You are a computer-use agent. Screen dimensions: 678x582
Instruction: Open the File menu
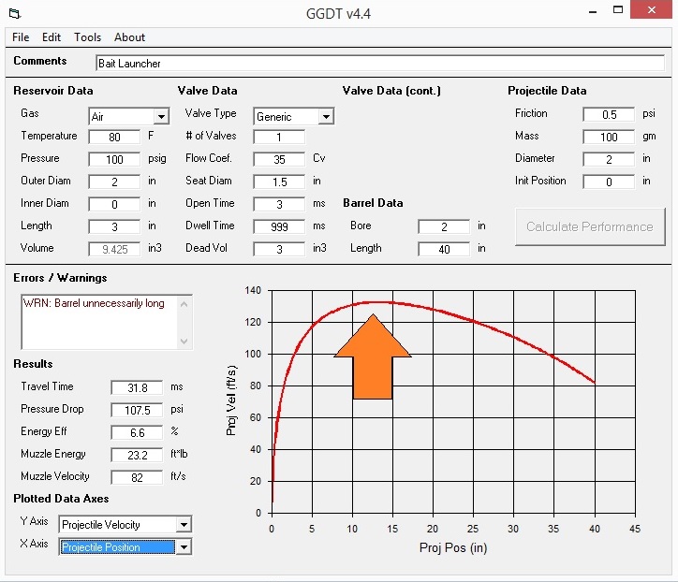21,37
